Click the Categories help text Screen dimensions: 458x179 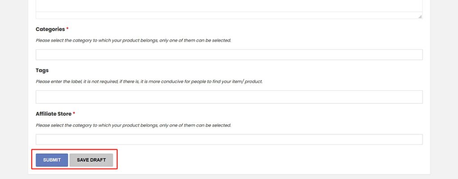coord(133,40)
